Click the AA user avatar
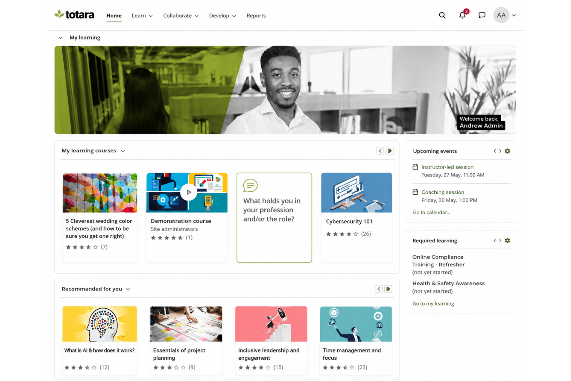 coord(501,15)
